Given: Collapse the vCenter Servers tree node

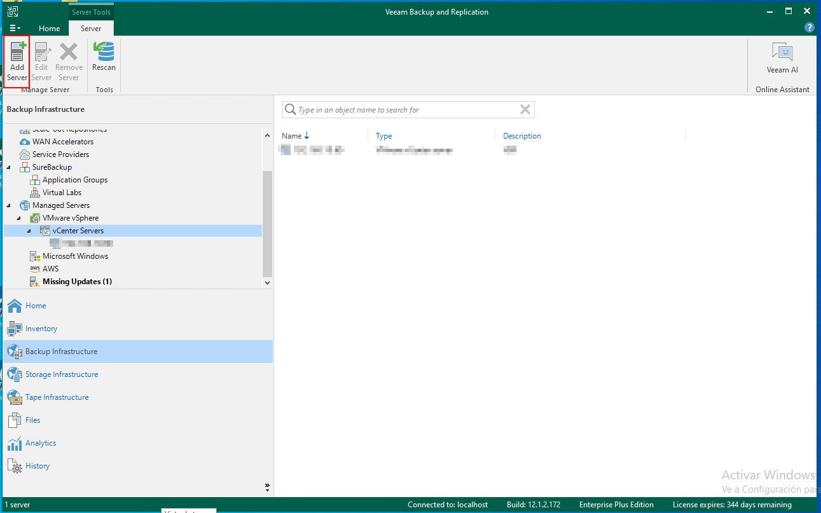Looking at the screenshot, I should [29, 231].
